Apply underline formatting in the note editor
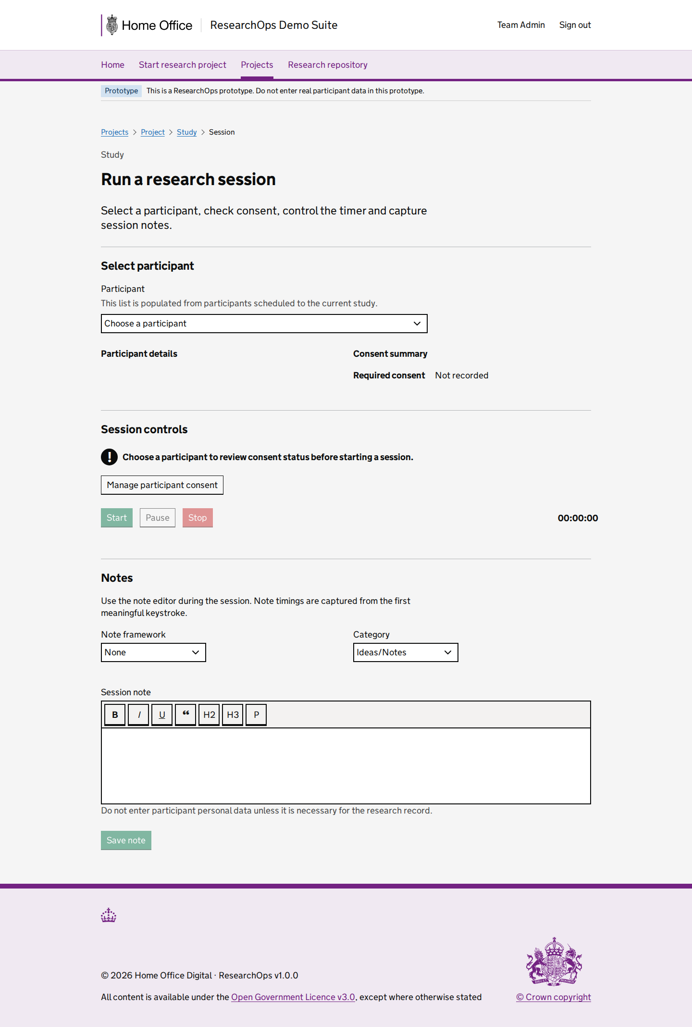The image size is (692, 1027). click(162, 714)
